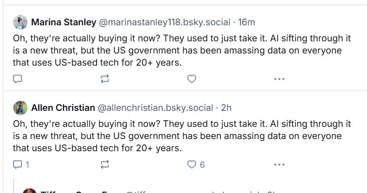The width and height of the screenshot is (367, 193).
Task: Open handle @marinastanley118.bsky.social
Action: click(x=165, y=22)
